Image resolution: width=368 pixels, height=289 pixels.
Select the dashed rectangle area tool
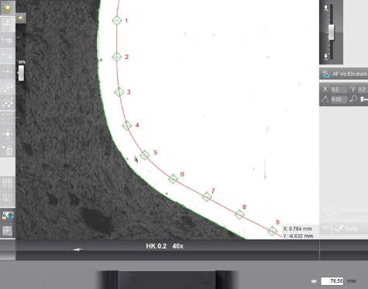coord(8,119)
